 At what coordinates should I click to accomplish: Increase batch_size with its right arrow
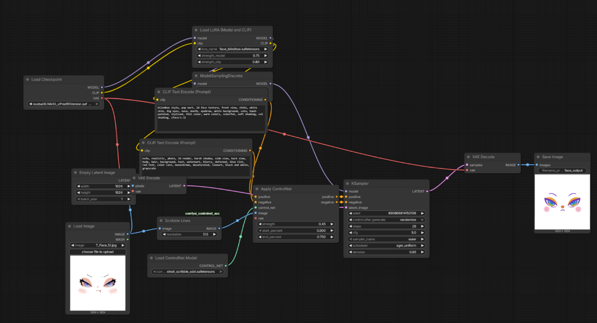click(129, 199)
